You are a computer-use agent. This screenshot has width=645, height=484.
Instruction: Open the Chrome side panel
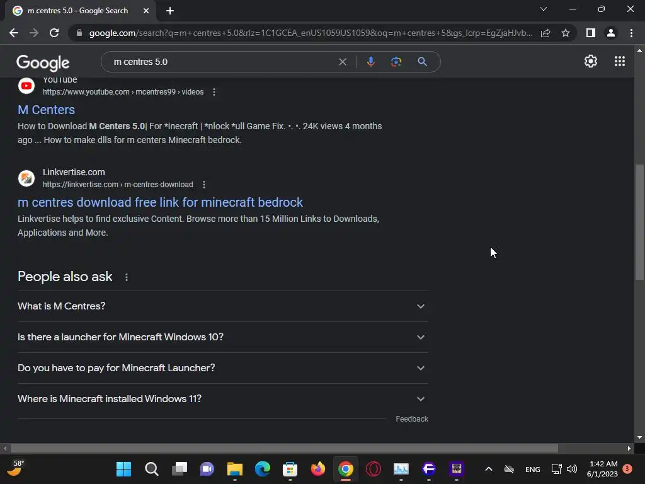pos(591,33)
